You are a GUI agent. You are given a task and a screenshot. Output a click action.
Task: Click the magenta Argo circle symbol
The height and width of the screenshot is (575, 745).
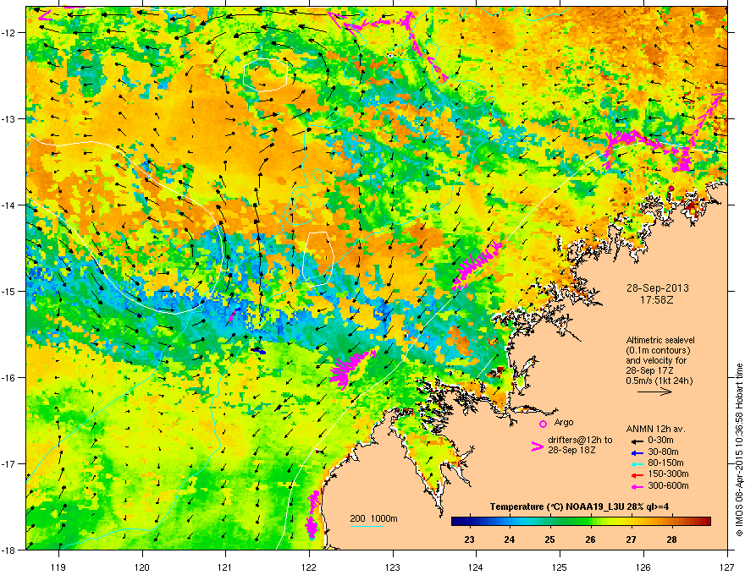pyautogui.click(x=543, y=424)
